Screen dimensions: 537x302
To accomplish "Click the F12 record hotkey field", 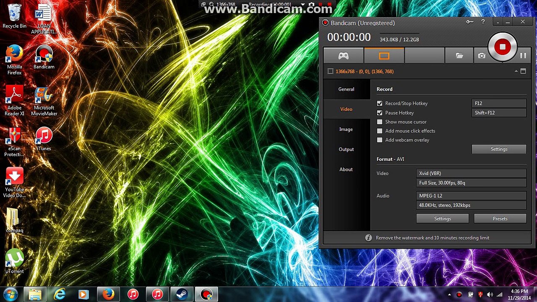I will point(499,103).
